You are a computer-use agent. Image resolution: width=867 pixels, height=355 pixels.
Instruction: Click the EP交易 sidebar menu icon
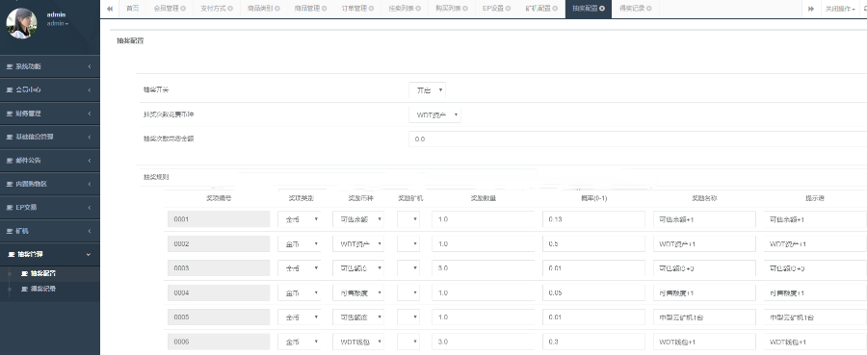tap(10, 208)
